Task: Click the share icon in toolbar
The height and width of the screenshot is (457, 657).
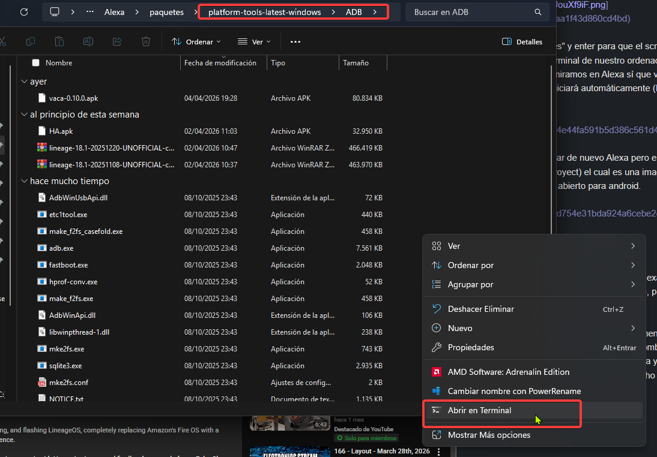Action: click(117, 41)
